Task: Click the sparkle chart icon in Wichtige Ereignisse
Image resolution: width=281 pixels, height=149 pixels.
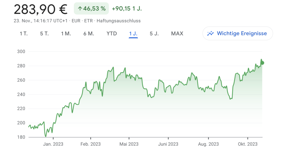Action: coord(210,33)
